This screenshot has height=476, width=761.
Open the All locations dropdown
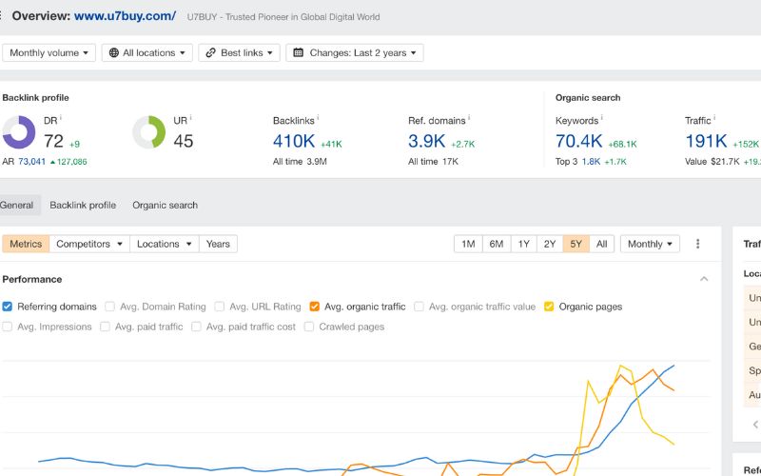[147, 52]
